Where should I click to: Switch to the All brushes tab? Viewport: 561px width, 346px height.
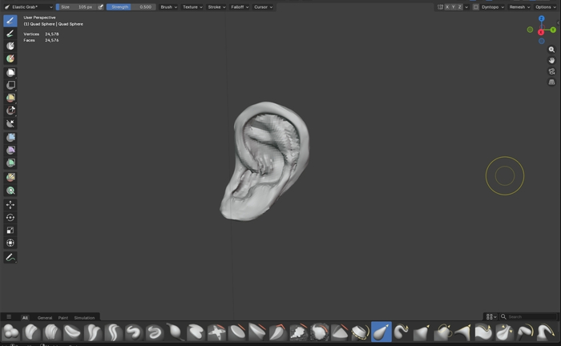tap(25, 317)
